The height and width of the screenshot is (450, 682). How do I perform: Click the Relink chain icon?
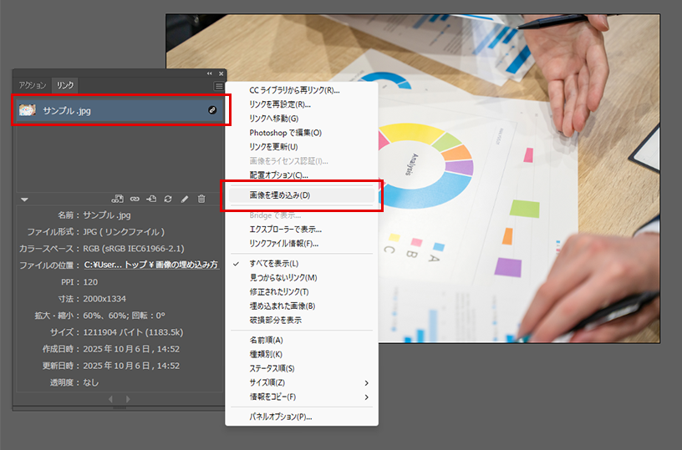135,199
